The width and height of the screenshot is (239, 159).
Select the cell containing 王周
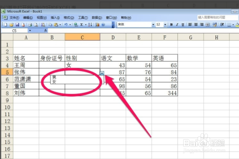click(26, 65)
